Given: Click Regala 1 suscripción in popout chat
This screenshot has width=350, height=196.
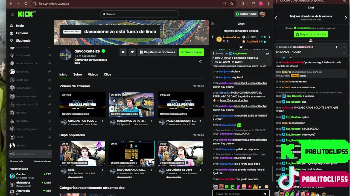Looking at the screenshot, I should (x=311, y=34).
